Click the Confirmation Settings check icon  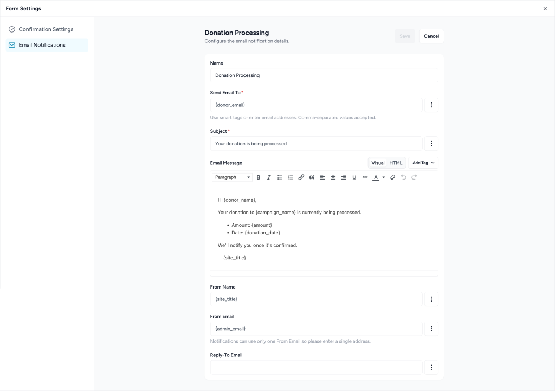click(x=12, y=29)
